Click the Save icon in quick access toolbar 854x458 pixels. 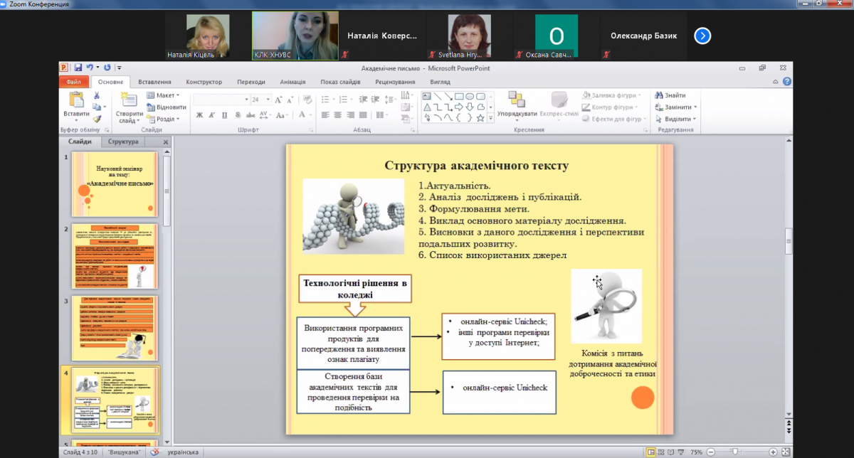pyautogui.click(x=77, y=68)
